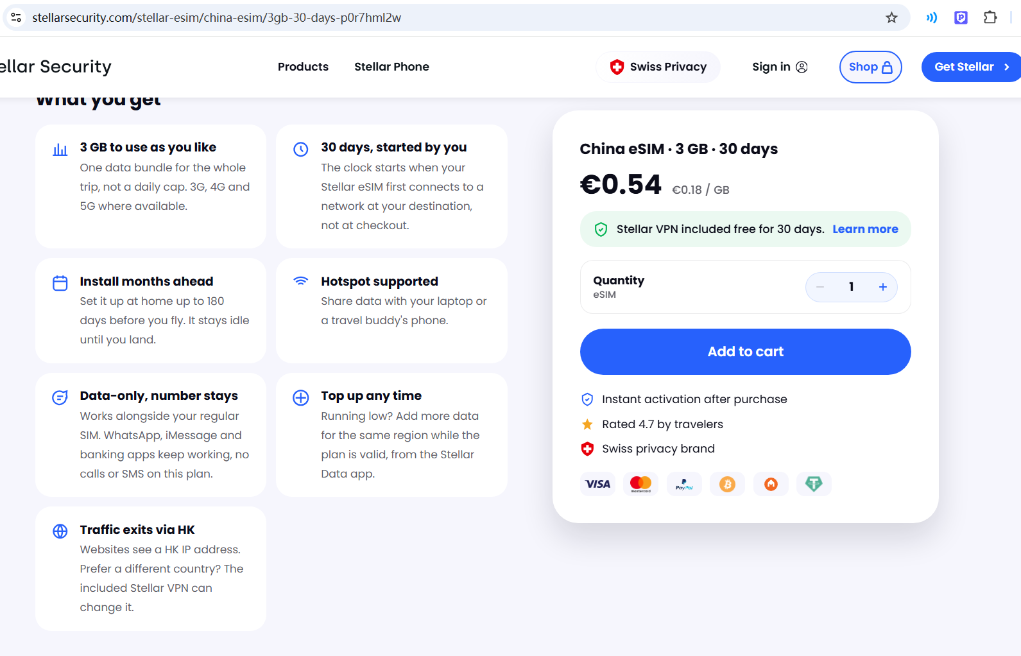
Task: Click the wifi icon for Hotspot supported
Action: point(301,281)
